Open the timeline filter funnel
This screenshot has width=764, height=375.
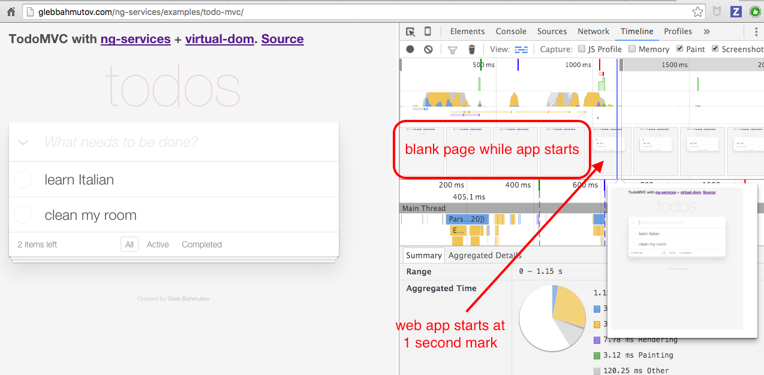[x=453, y=50]
